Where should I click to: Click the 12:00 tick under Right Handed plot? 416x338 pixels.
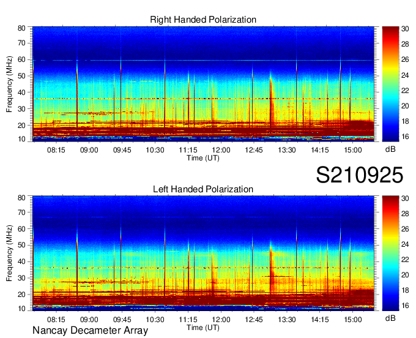pyautogui.click(x=221, y=150)
